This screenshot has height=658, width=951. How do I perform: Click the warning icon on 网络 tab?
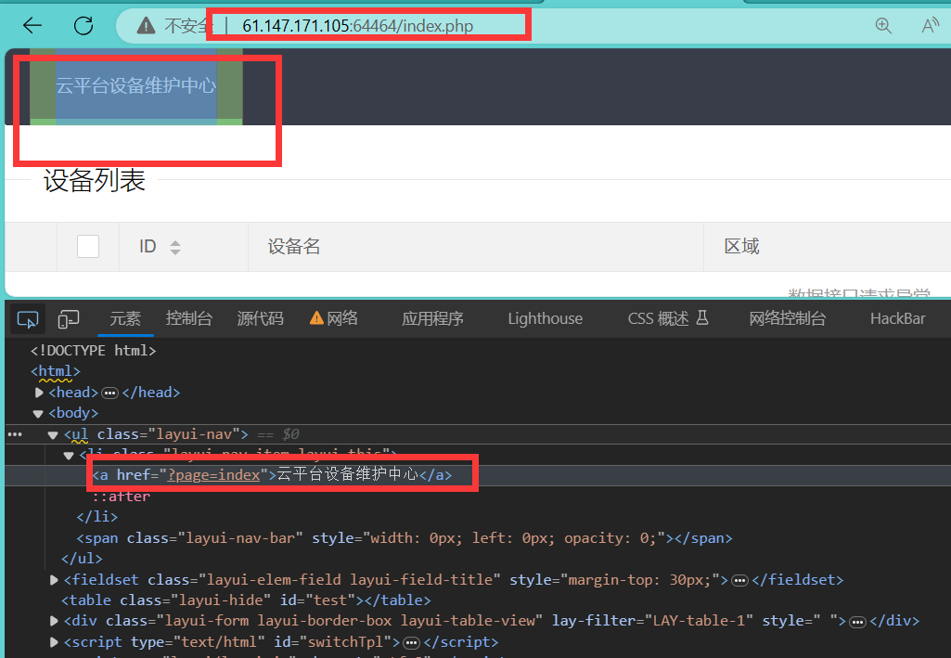pos(316,317)
